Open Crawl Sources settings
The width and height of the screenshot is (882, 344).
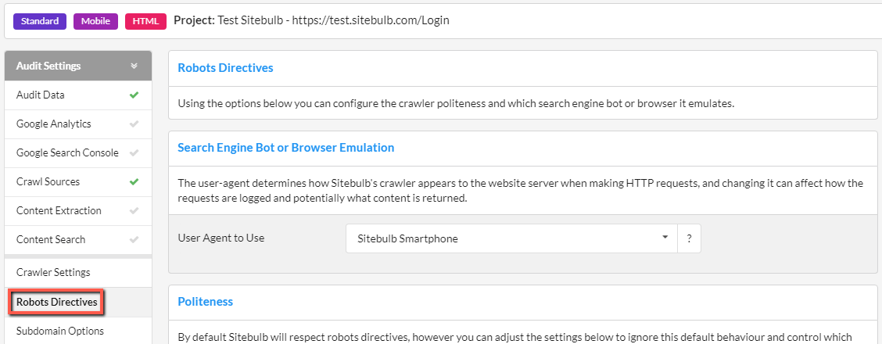(78, 182)
